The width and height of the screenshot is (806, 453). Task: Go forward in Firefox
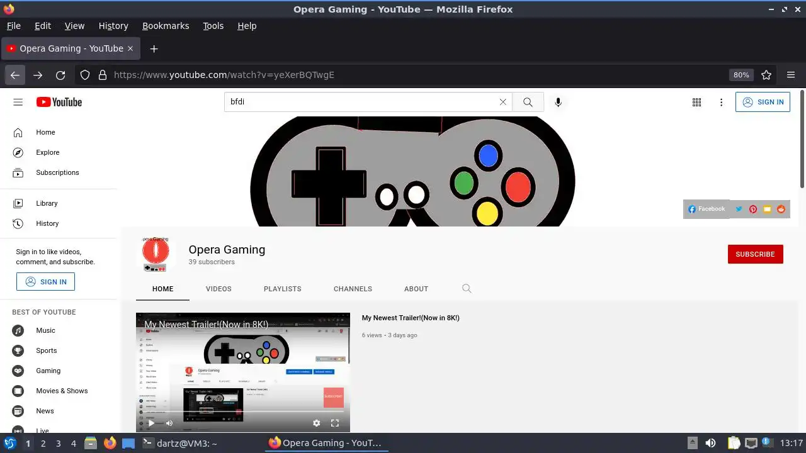(38, 75)
